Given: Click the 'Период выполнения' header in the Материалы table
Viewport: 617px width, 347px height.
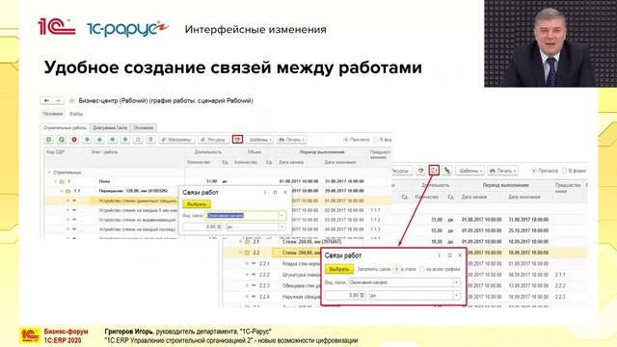Looking at the screenshot, I should (322, 152).
